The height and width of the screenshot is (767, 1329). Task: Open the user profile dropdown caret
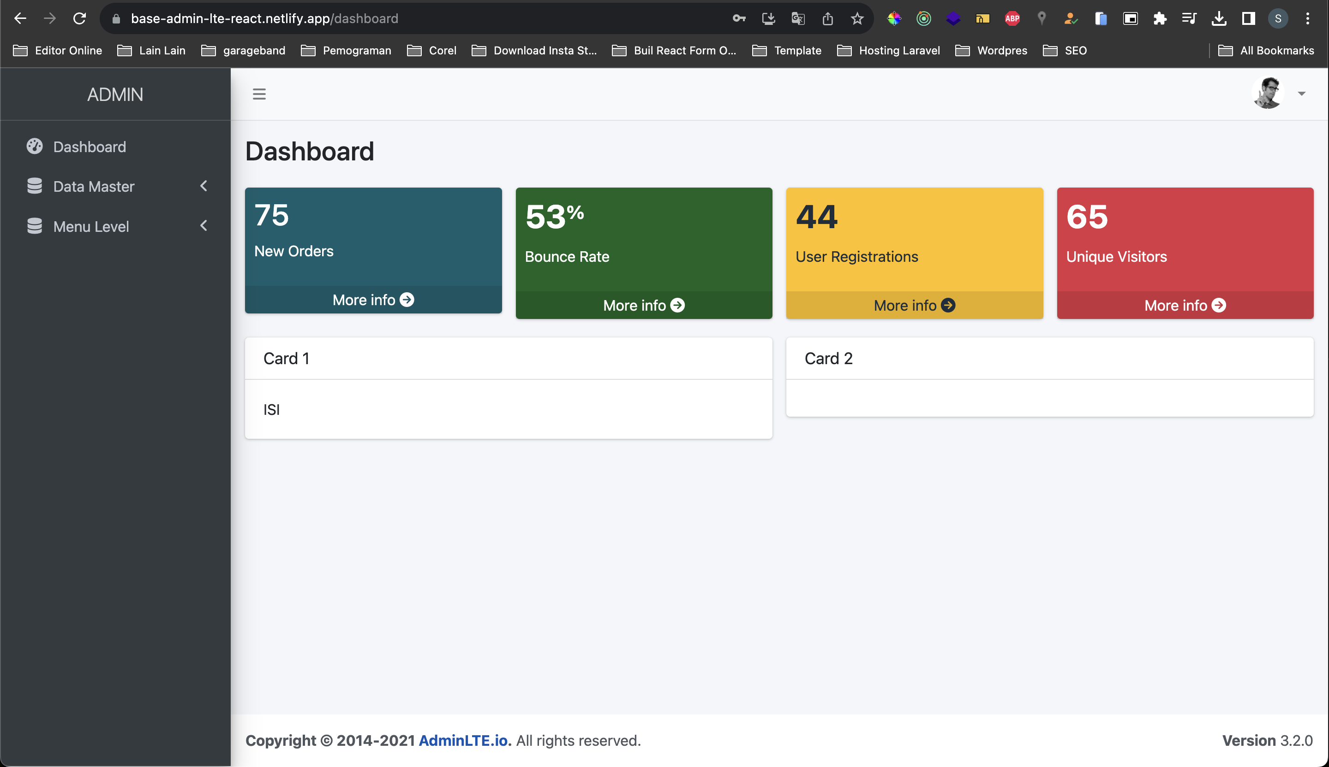[1302, 94]
